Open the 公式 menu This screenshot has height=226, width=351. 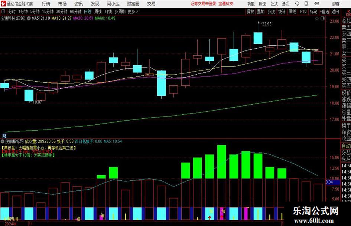pos(274,4)
